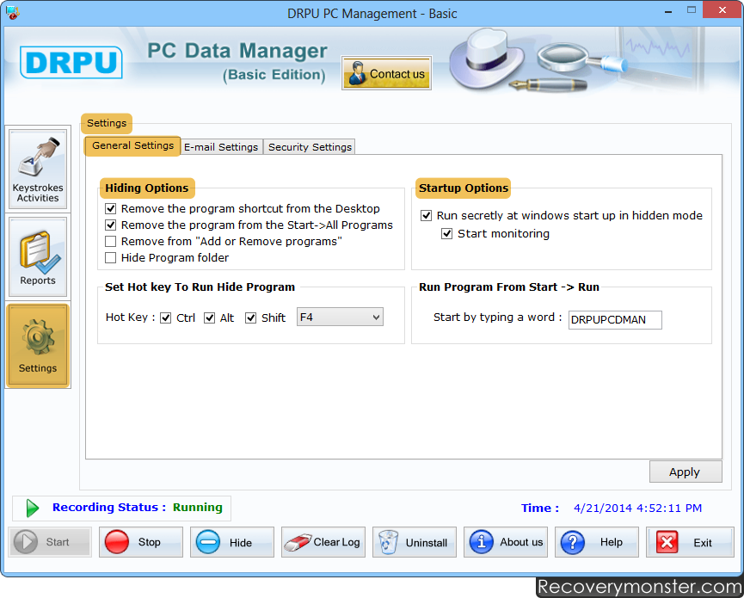This screenshot has width=744, height=598.
Task: Toggle the Ctrl hot key checkbox
Action: tap(166, 318)
